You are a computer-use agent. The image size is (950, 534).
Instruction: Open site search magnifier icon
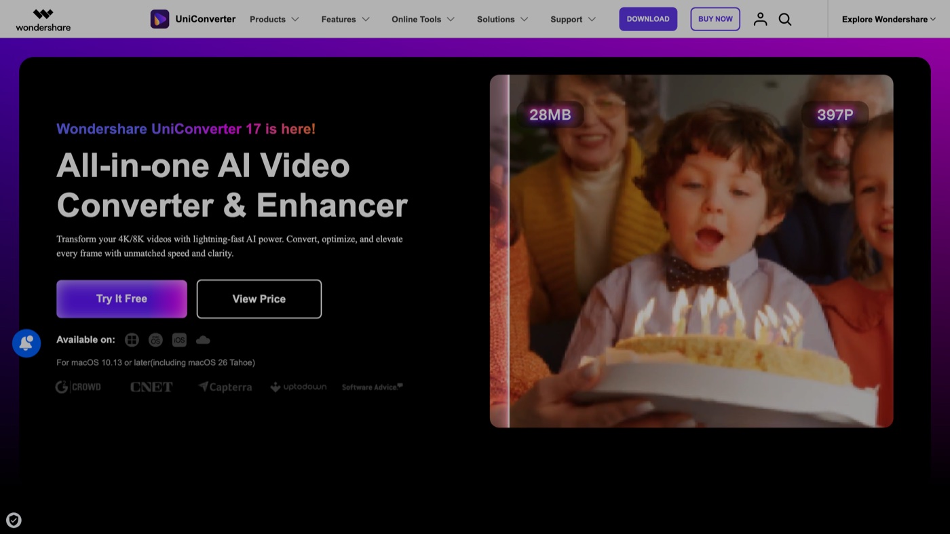coord(785,19)
